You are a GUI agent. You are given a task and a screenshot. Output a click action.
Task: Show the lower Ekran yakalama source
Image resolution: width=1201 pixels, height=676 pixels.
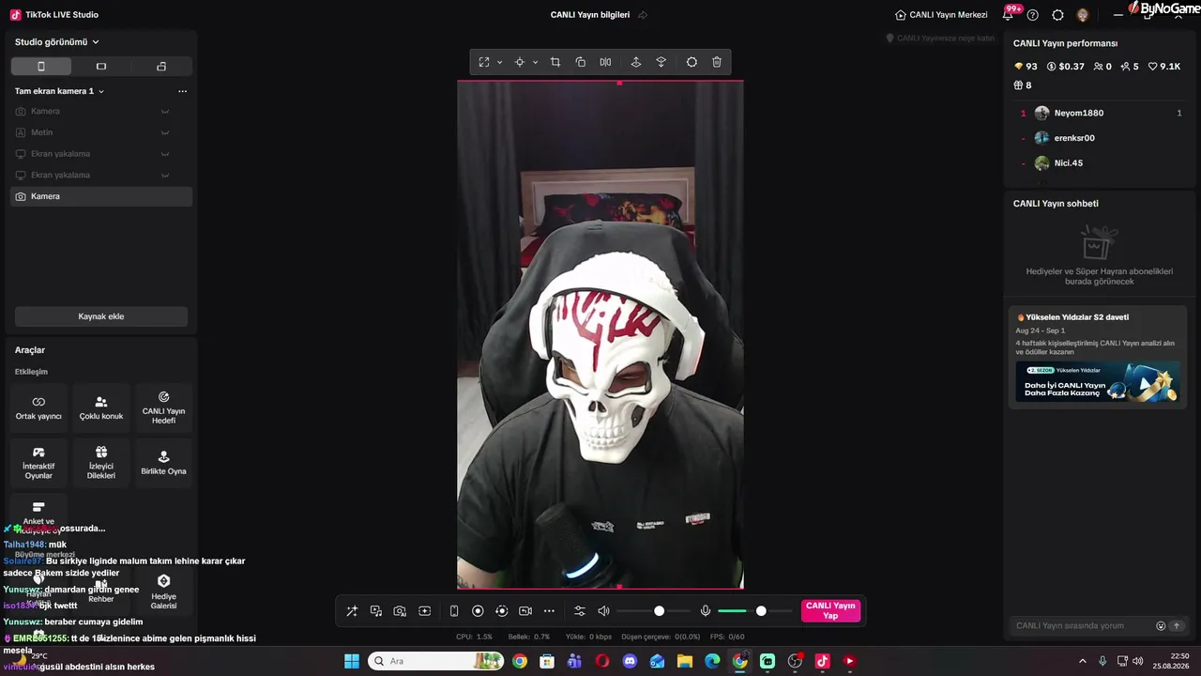pyautogui.click(x=165, y=176)
